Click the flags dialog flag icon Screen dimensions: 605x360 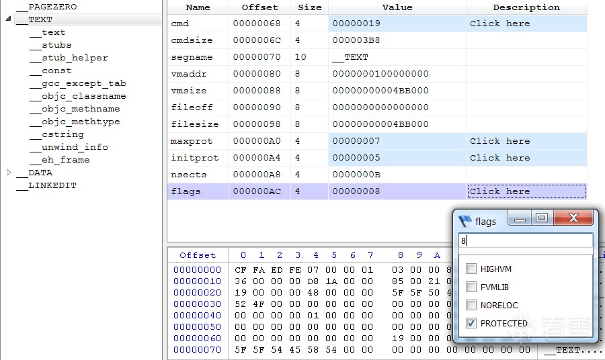tap(465, 221)
